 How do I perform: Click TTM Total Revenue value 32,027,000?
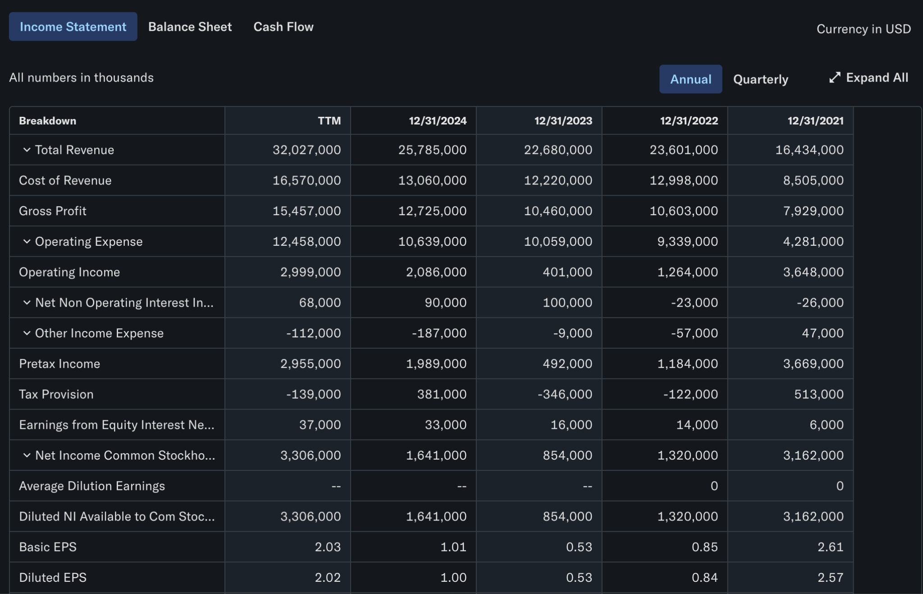tap(306, 150)
